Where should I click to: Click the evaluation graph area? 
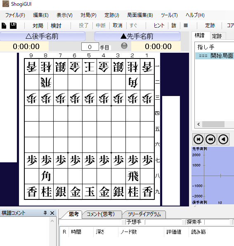[x=213, y=176]
